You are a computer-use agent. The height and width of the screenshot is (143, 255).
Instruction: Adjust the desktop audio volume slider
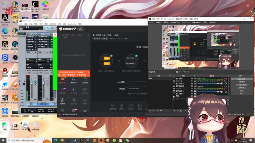[208, 92]
